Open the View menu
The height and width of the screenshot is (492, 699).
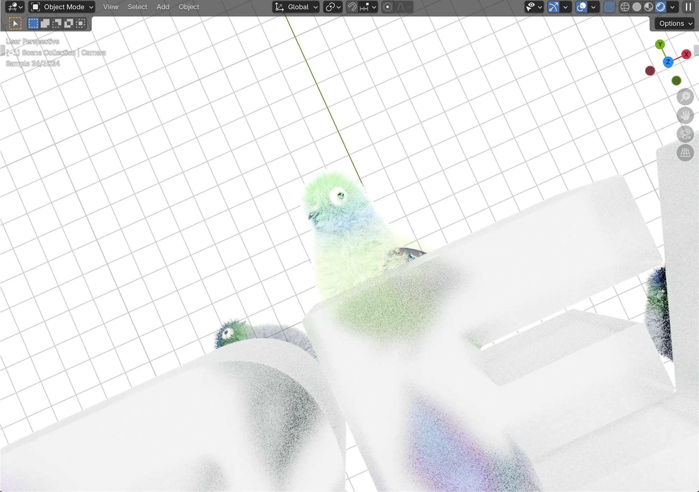[111, 7]
